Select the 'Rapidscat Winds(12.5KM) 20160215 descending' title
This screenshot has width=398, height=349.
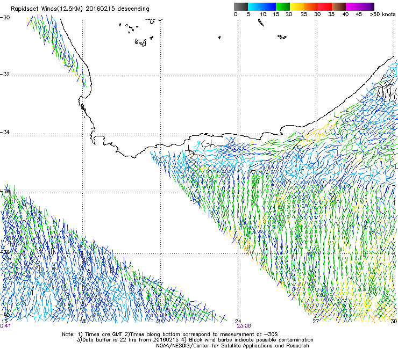click(80, 9)
